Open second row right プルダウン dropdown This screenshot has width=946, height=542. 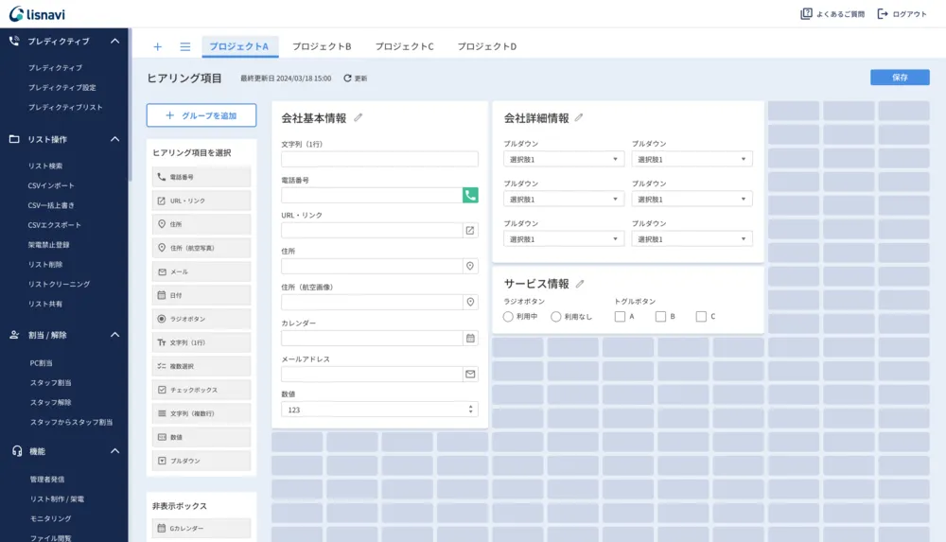[x=692, y=200]
